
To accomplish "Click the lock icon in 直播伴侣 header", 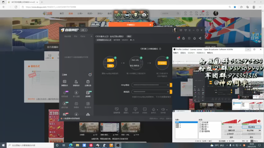I will [183, 38].
